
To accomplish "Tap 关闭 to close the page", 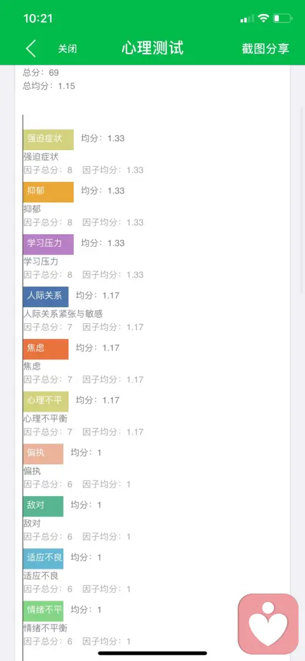I will tap(67, 49).
